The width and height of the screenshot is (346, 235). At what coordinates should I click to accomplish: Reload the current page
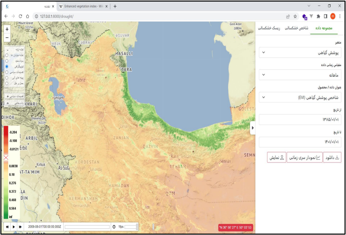tap(20, 17)
